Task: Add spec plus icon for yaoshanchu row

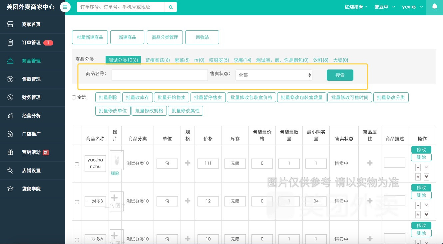Action: pos(188,163)
